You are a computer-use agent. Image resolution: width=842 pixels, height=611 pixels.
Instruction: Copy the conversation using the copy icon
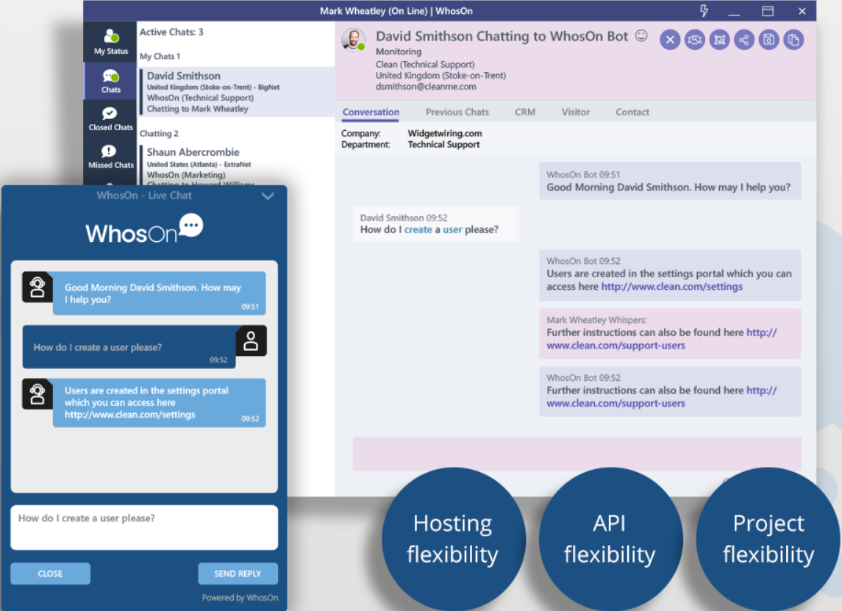pyautogui.click(x=793, y=39)
